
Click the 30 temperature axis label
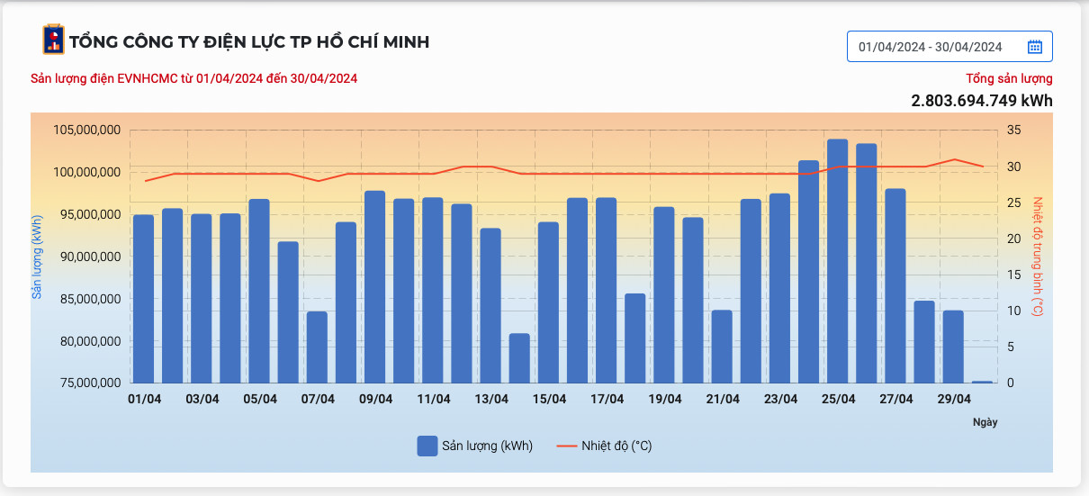(x=1013, y=167)
